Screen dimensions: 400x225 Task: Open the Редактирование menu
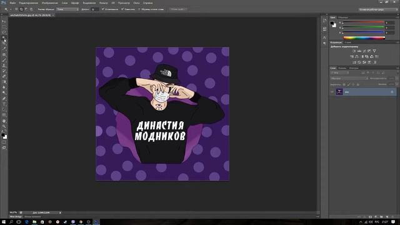point(29,2)
